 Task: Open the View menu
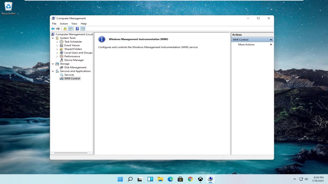74,24
